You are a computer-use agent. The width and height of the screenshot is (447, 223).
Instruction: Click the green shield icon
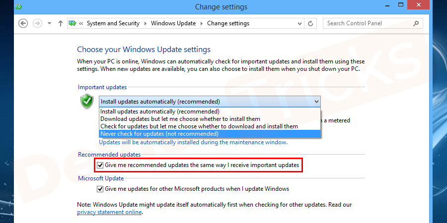pos(86,102)
